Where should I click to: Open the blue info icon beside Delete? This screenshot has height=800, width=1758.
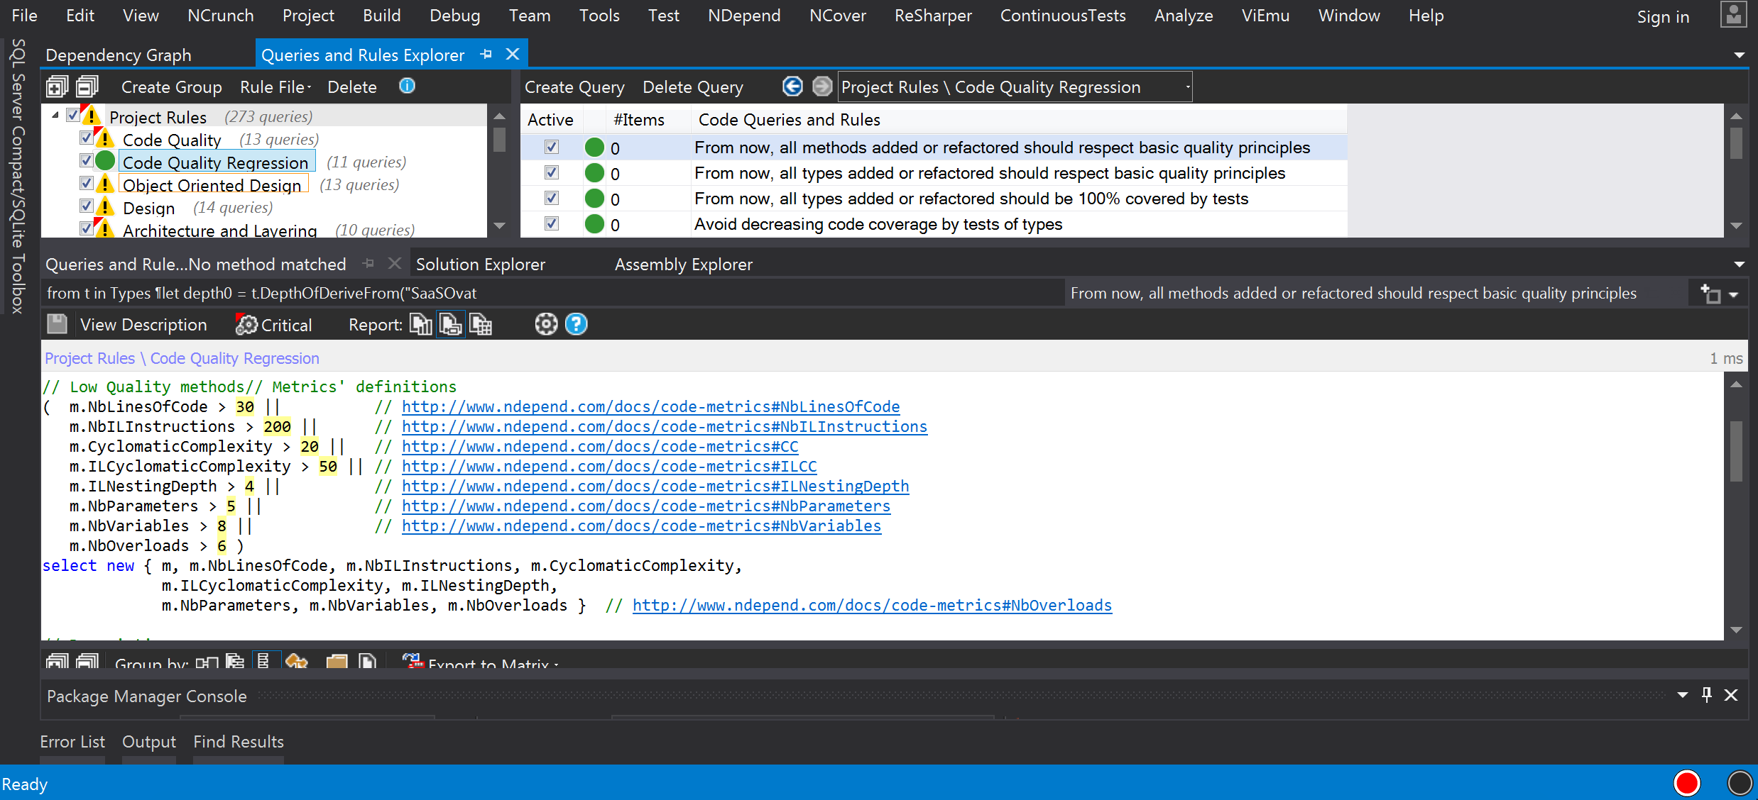click(x=407, y=86)
